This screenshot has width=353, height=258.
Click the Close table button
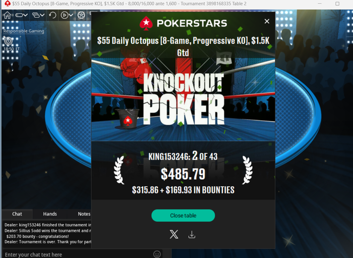pyautogui.click(x=183, y=216)
